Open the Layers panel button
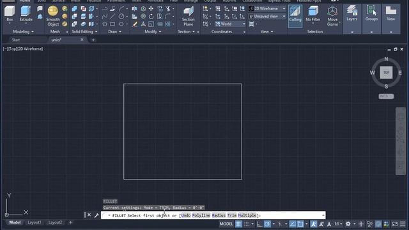 point(352,13)
